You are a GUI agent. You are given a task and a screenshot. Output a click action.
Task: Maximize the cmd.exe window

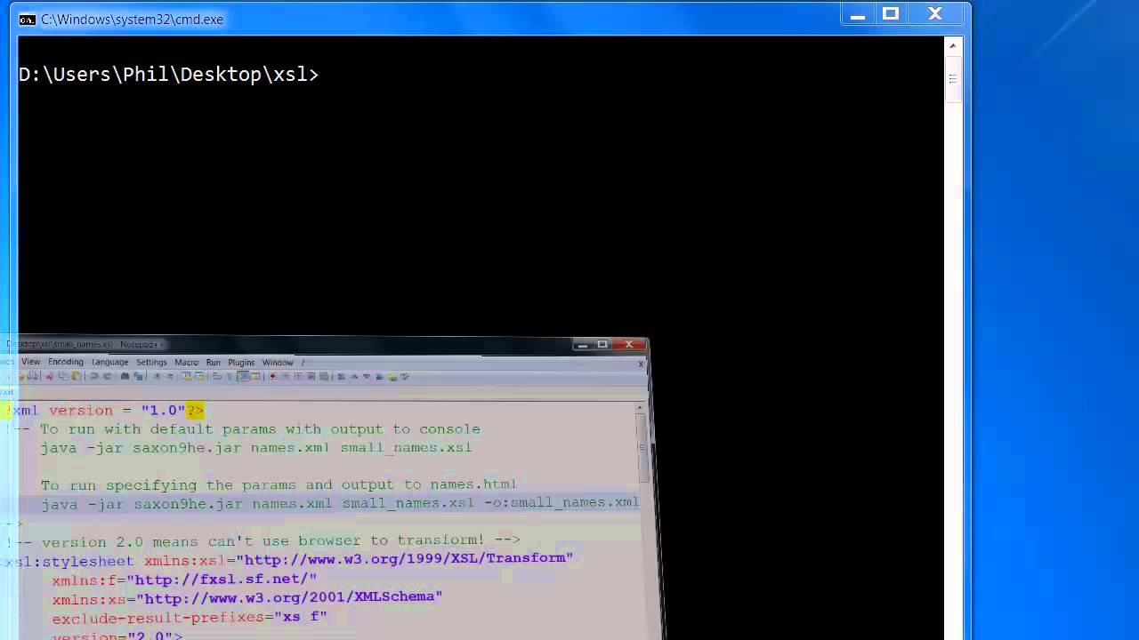click(x=891, y=14)
